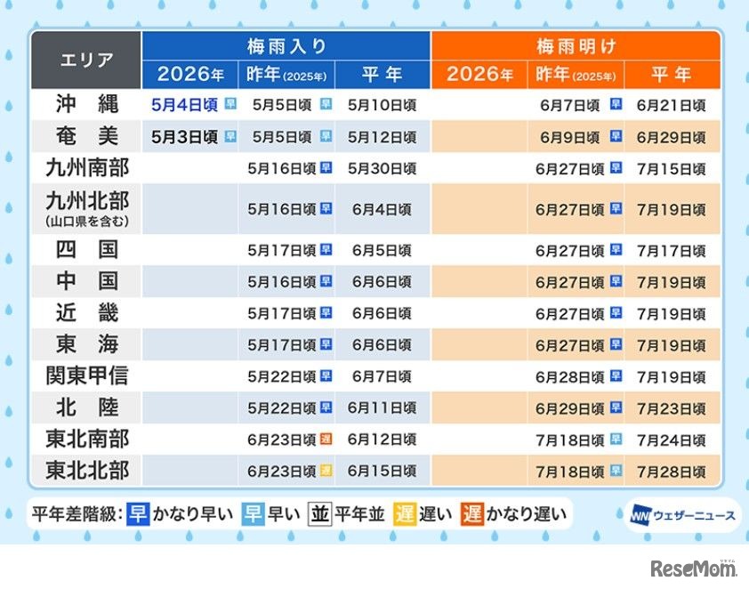Select the 九州北部 (山口県を含む) row label
The width and height of the screenshot is (749, 589).
tap(86, 209)
